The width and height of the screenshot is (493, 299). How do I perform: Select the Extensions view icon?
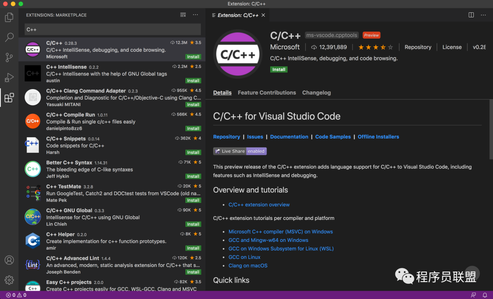tap(9, 97)
